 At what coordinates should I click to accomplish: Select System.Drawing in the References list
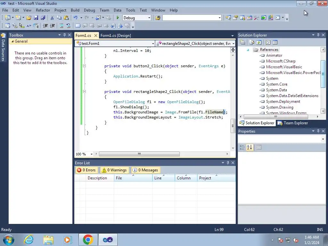[x=279, y=107]
